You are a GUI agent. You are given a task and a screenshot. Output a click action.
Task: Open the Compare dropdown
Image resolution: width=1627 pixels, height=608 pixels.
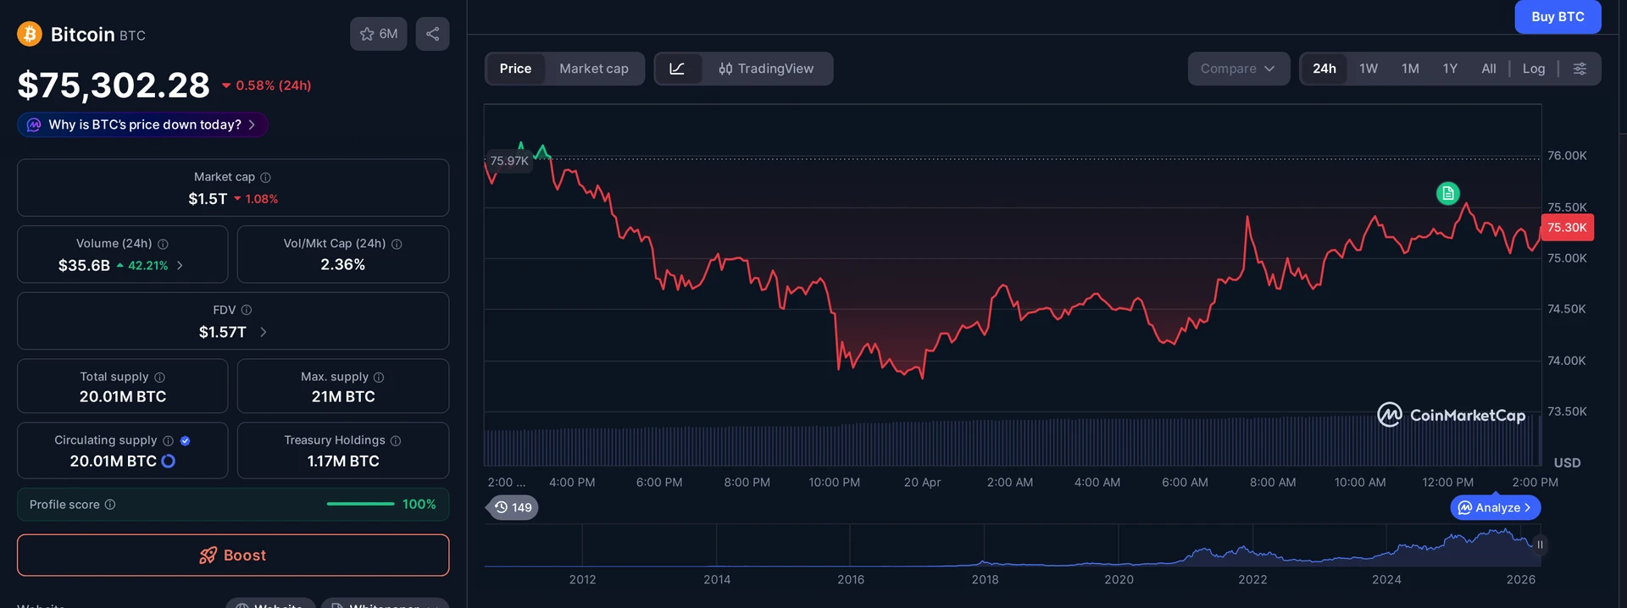click(1238, 69)
